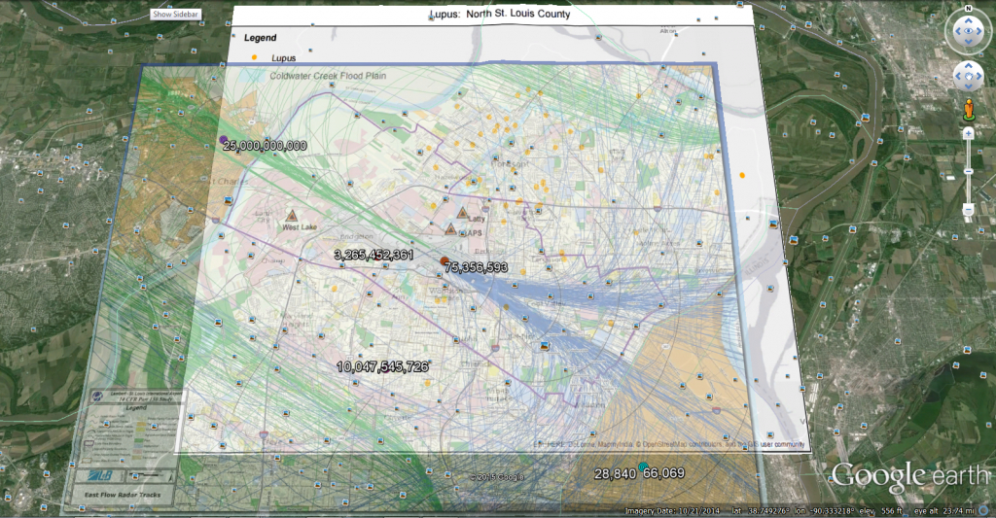Click the 10,047,545,726 placemark label
996x518 pixels.
(382, 367)
